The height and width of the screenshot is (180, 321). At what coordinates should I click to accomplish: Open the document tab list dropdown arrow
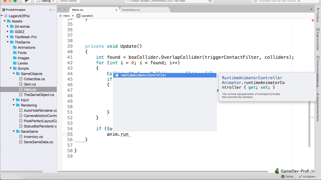pos(311,9)
